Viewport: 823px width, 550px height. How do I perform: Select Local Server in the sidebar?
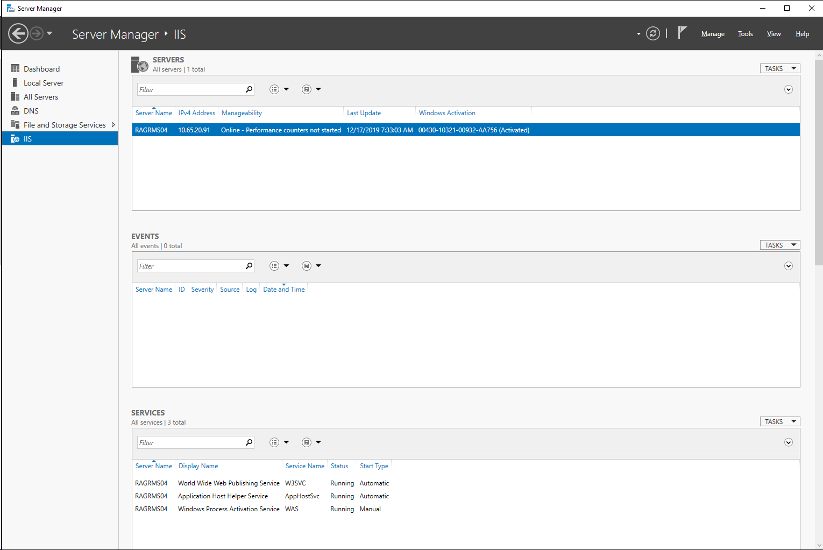(60, 83)
